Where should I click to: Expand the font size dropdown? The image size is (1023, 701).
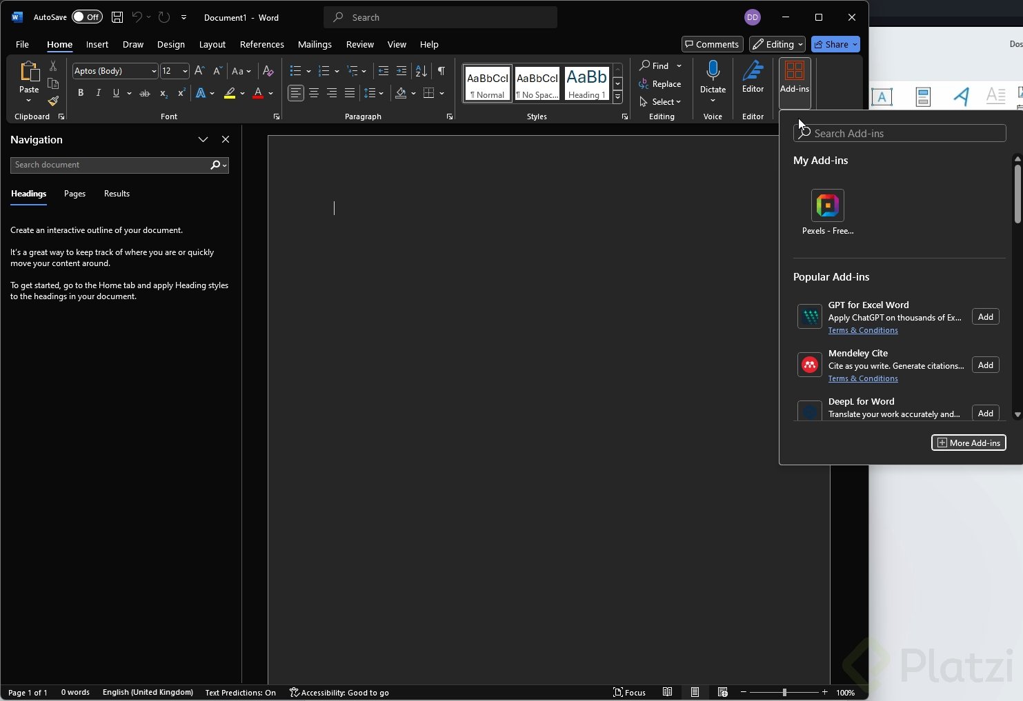pyautogui.click(x=185, y=71)
